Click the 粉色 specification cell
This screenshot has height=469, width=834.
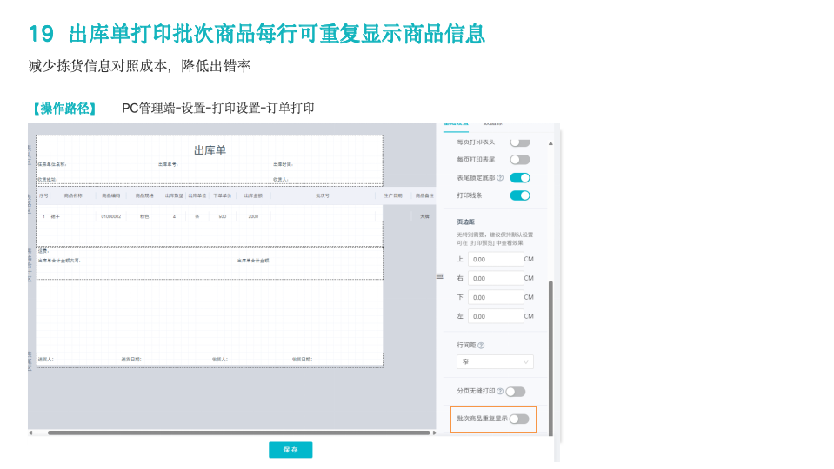(144, 217)
